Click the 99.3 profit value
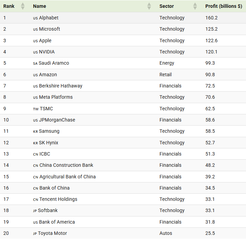Image resolution: width=246 pixels, height=242 pixels. [210, 63]
